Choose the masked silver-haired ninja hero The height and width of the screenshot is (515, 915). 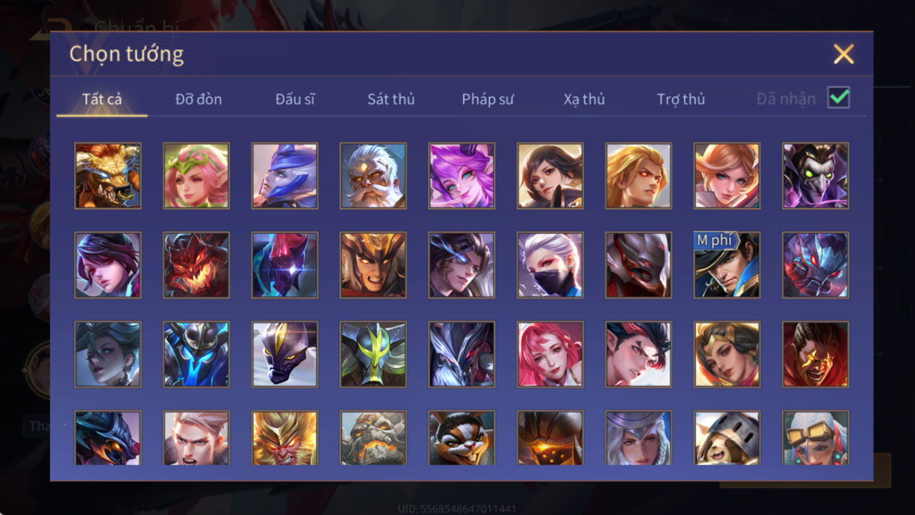coord(550,265)
